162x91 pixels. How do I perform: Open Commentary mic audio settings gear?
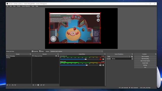pyautogui.click(x=103, y=59)
